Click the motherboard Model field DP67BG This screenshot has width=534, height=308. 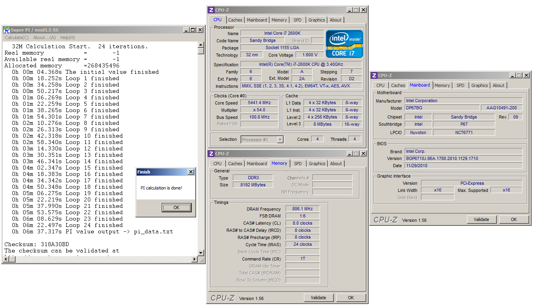click(x=442, y=108)
